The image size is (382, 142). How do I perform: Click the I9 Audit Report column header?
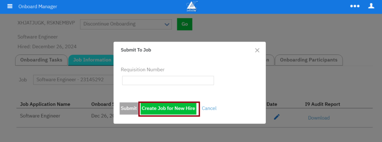(322, 104)
